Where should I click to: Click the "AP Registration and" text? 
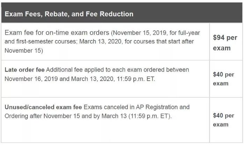[x=163, y=107]
